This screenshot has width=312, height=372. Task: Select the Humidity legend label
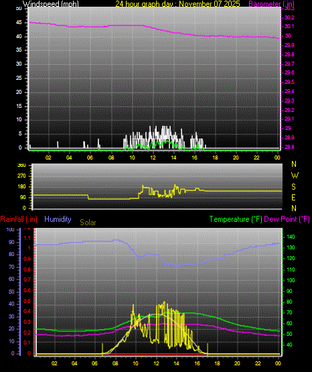click(58, 219)
